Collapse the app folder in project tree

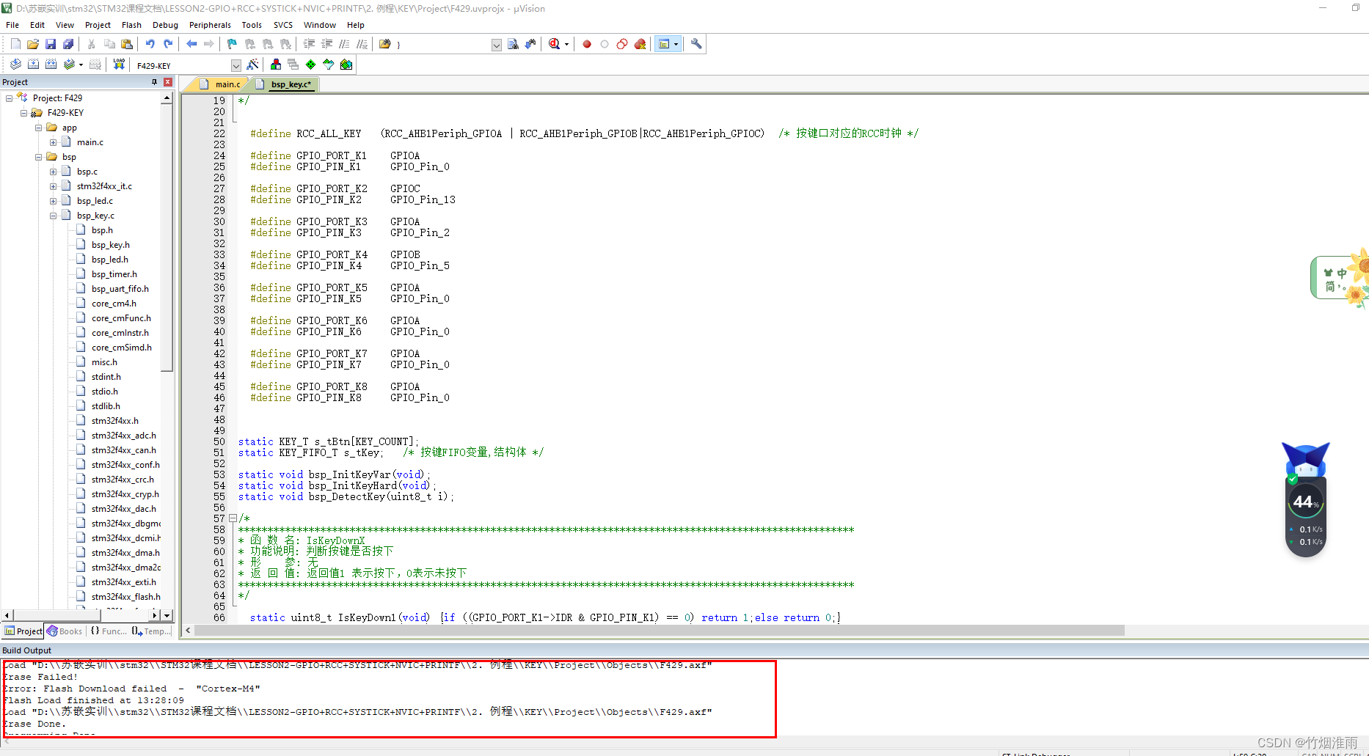pos(38,128)
